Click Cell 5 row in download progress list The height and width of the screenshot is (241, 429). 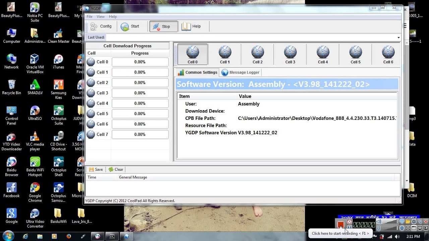click(127, 114)
